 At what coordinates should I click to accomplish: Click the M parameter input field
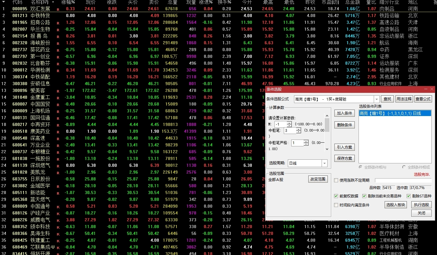click(281, 124)
